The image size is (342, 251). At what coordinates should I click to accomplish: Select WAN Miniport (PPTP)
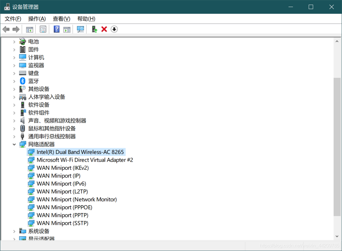(63, 215)
